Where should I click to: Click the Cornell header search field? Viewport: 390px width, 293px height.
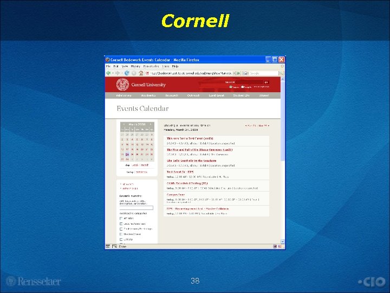click(x=249, y=82)
